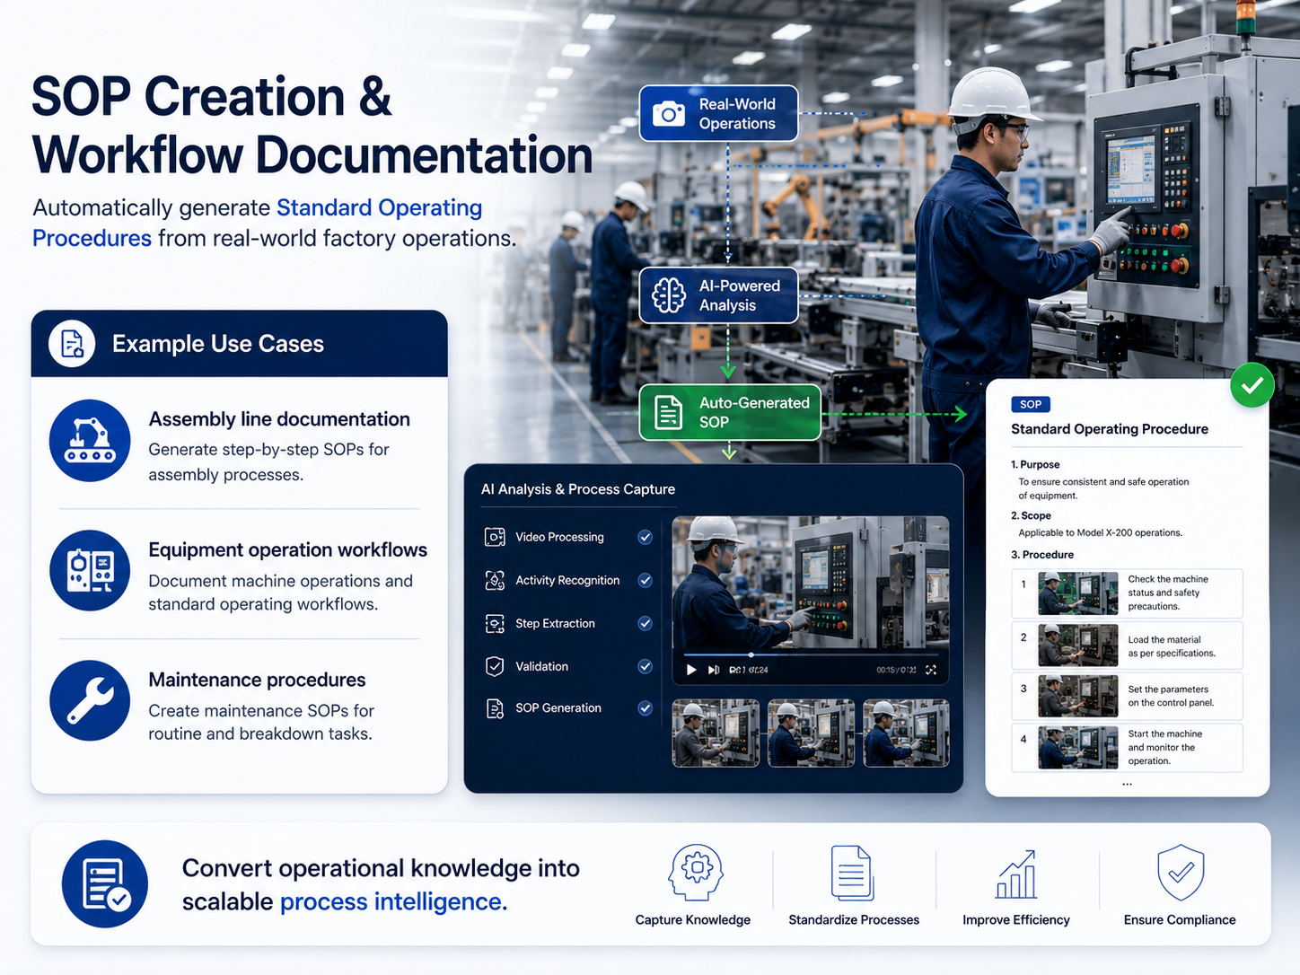Click the ellipsis below procedure step 4
The image size is (1300, 975).
tap(1127, 784)
